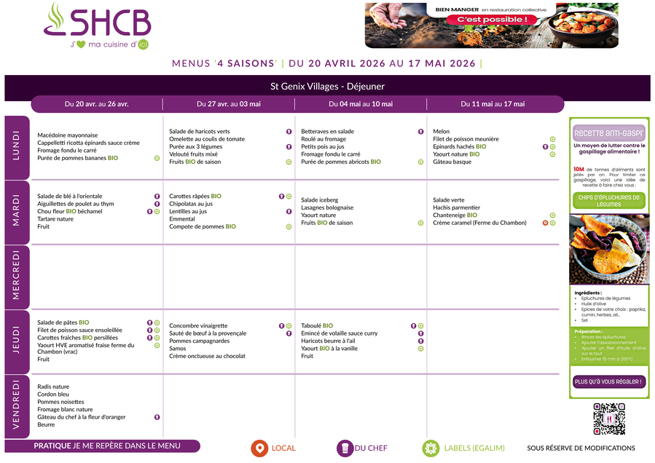Click the QR code at bottom right
The width and height of the screenshot is (655, 463).
point(608,419)
